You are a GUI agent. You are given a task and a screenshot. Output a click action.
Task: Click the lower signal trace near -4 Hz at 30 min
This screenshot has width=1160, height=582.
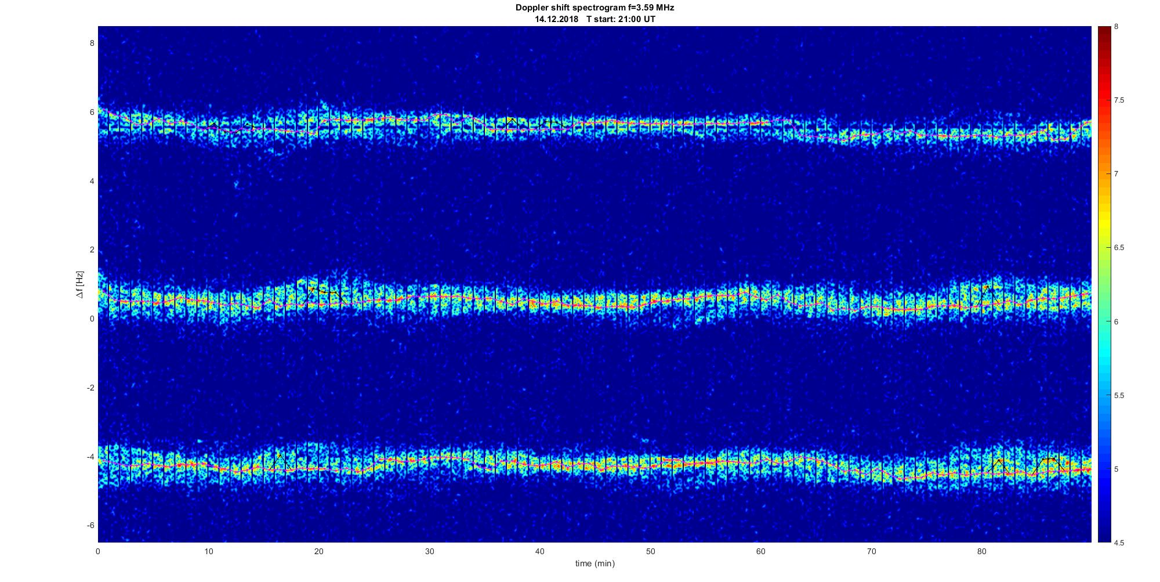click(429, 459)
